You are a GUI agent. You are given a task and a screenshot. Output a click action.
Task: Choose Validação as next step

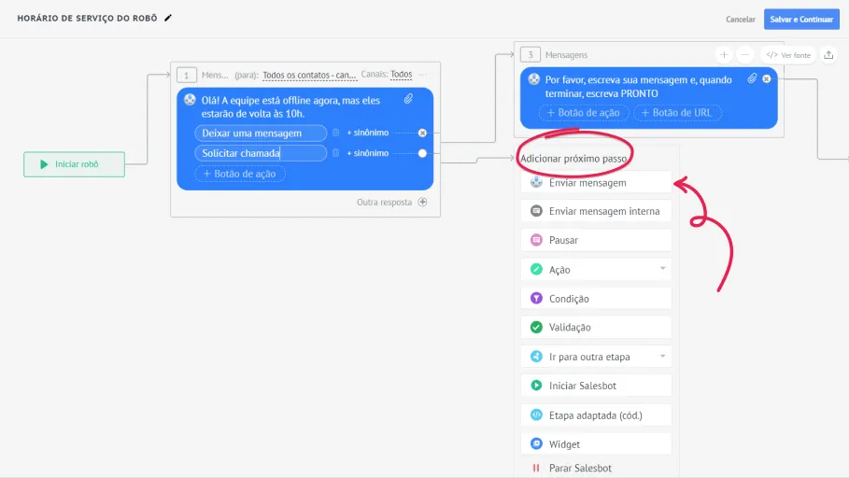(596, 327)
